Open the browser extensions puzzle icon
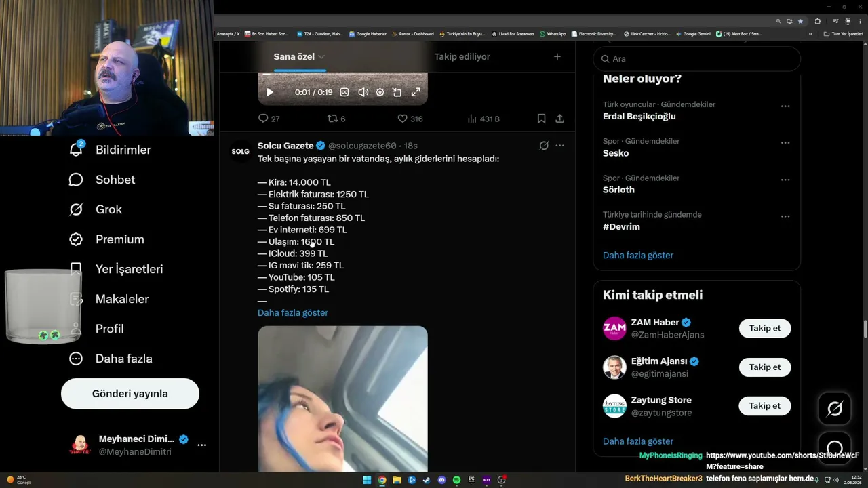Viewport: 868px width, 488px height. [x=818, y=21]
